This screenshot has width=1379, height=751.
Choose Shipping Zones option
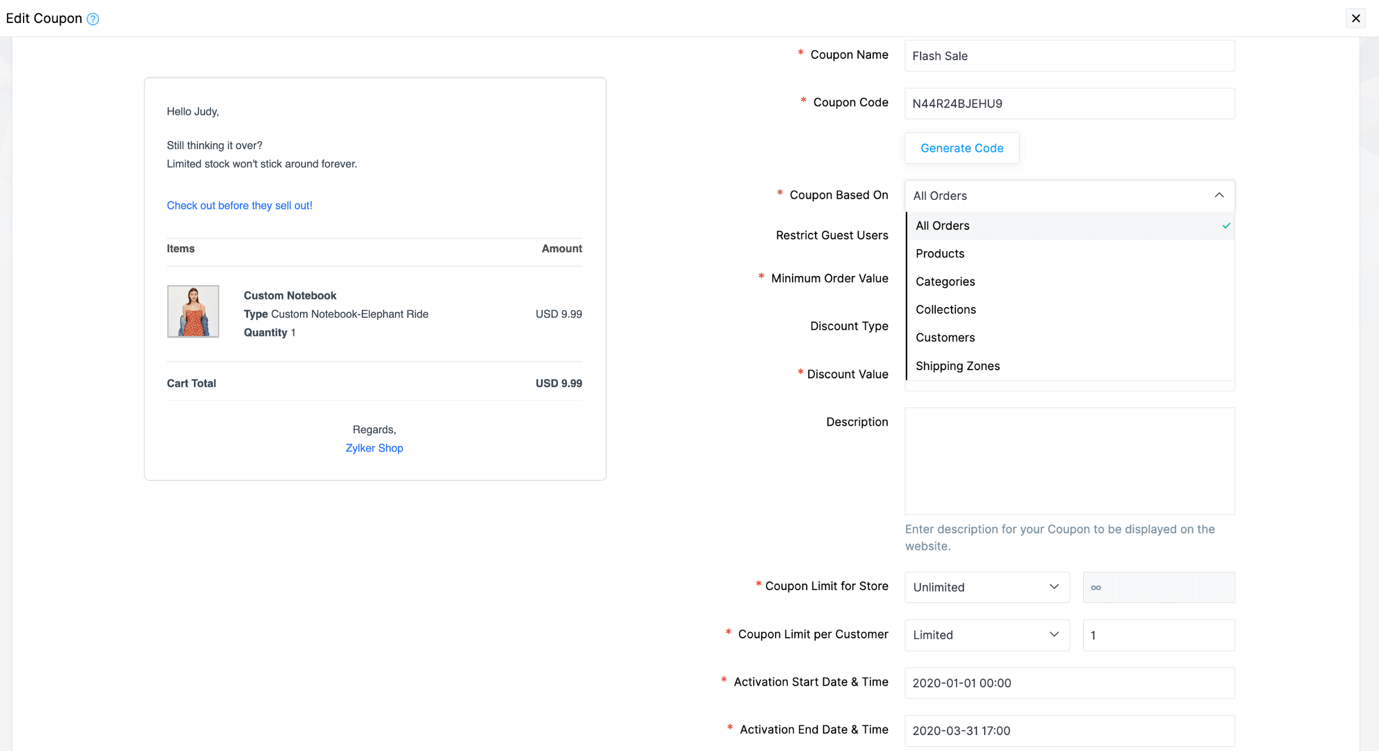point(958,366)
